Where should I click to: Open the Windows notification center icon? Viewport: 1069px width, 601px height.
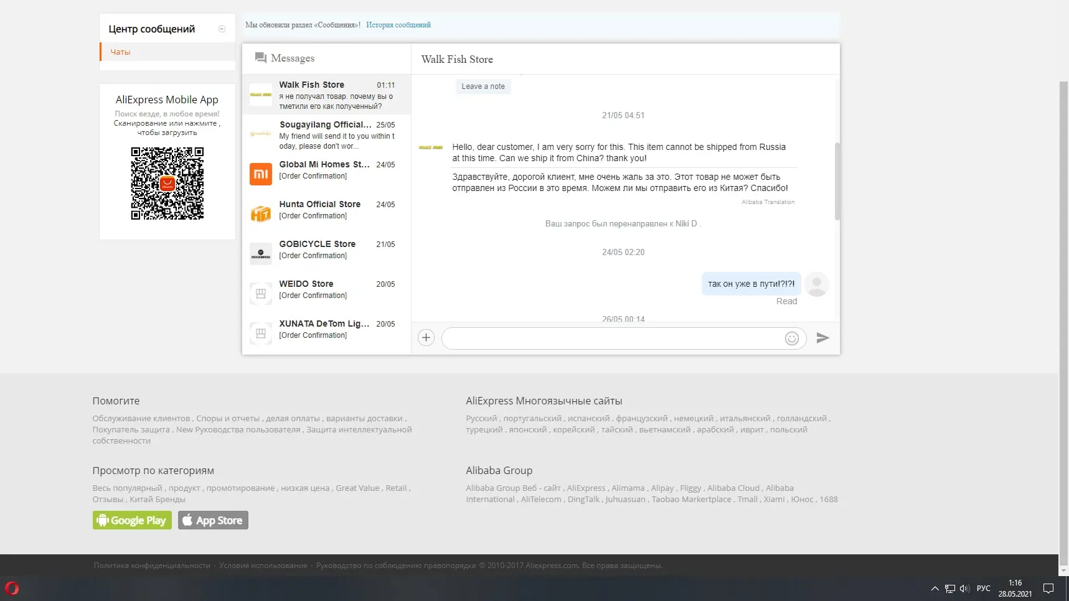coord(1048,589)
